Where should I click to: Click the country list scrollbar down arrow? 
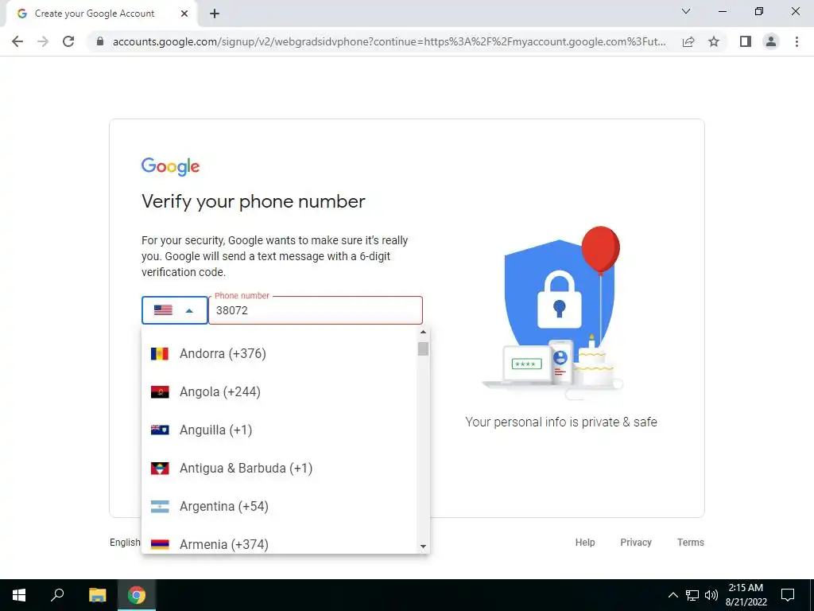click(x=423, y=546)
